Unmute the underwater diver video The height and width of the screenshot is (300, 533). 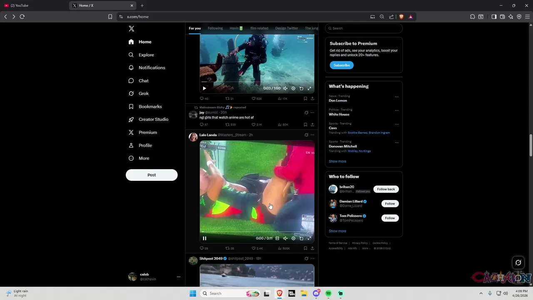pyautogui.click(x=285, y=88)
